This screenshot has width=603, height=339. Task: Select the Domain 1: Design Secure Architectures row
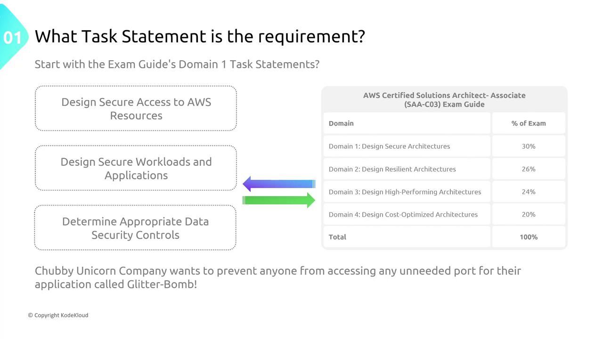(389, 146)
